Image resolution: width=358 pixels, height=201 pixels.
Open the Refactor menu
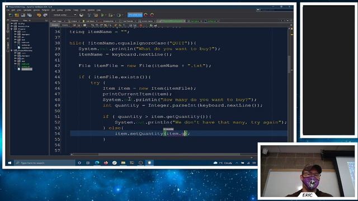point(45,10)
